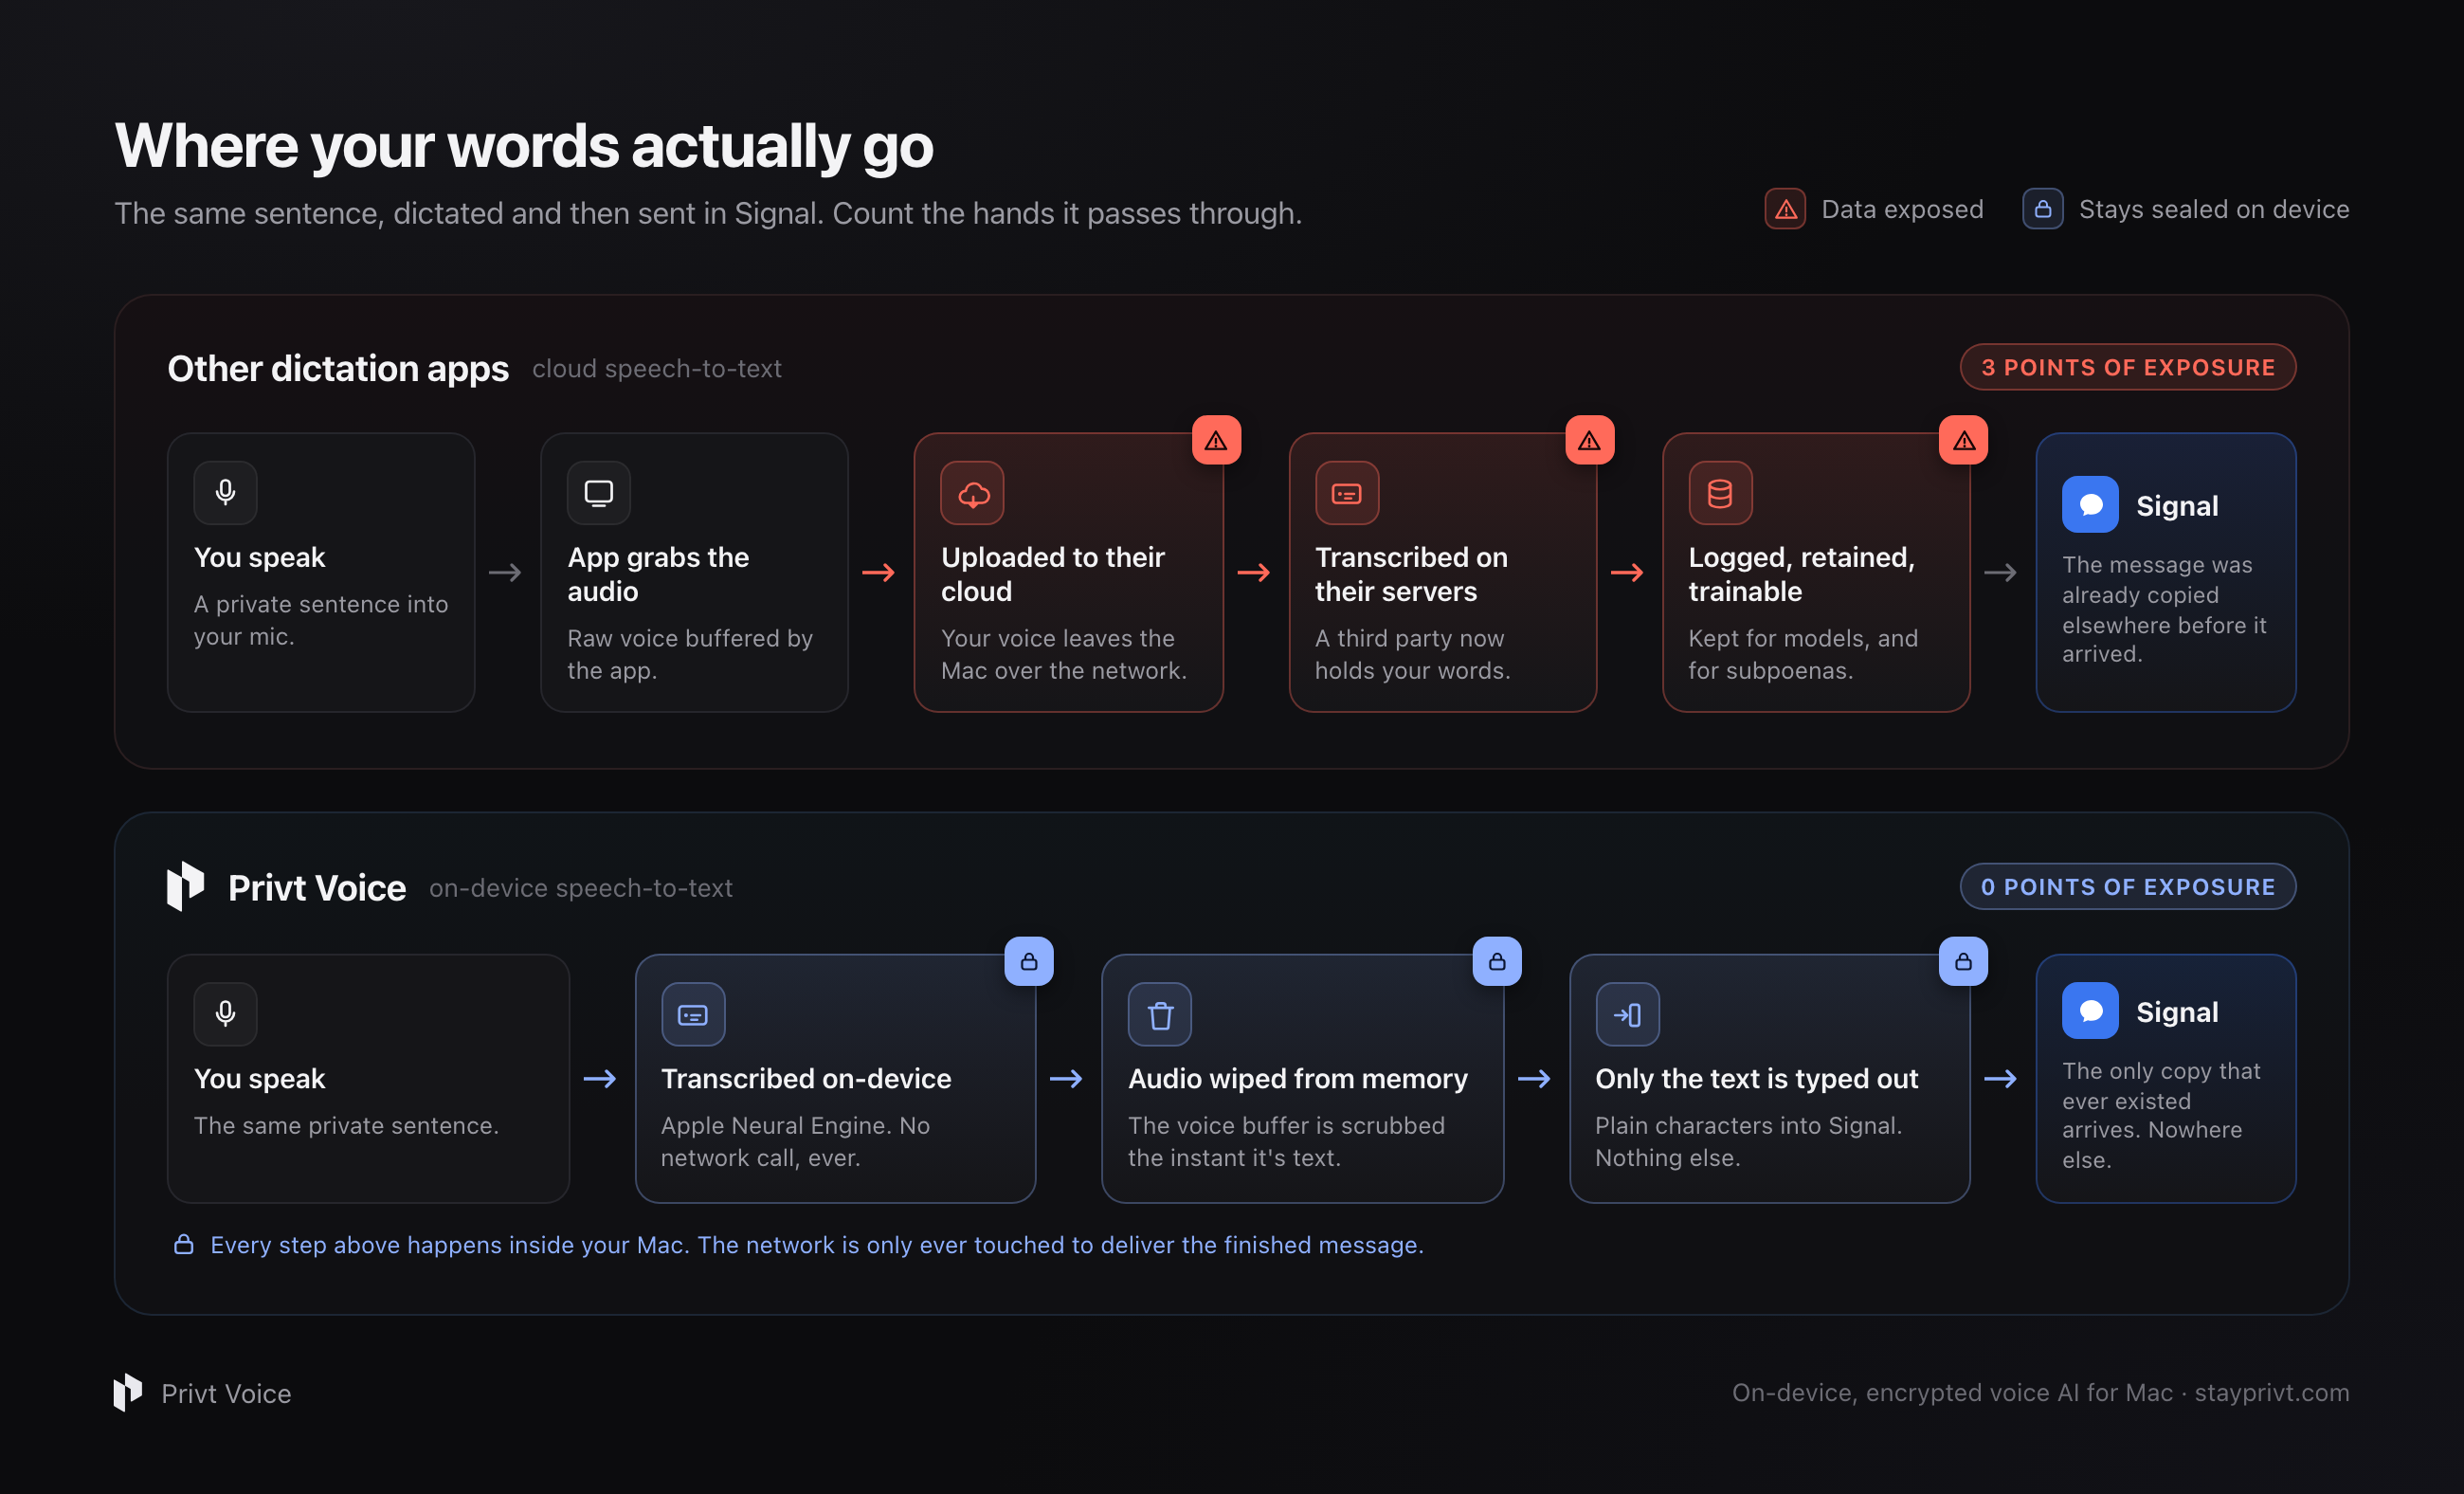Click the stayprivt.com footer text
The width and height of the screenshot is (2464, 1494).
point(2271,1392)
